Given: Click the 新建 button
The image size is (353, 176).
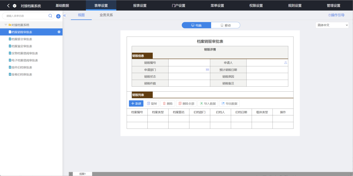Looking at the screenshot, I should pos(136,104).
